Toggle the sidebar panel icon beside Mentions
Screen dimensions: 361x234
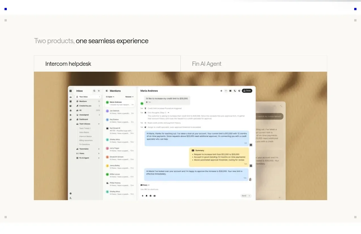(x=107, y=91)
